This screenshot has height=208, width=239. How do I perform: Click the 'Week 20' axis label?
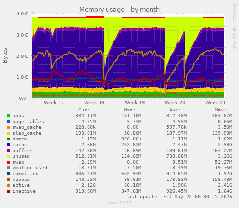175,103
